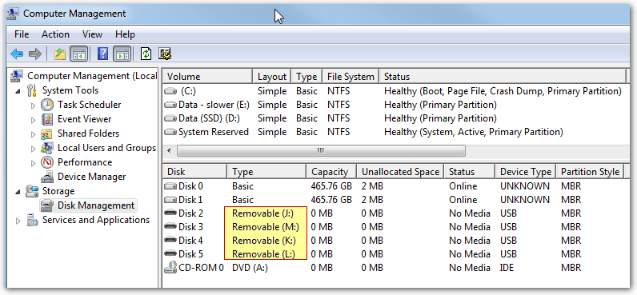Click the Removable (K:) cell
Image resolution: width=637 pixels, height=295 pixels.
pyautogui.click(x=263, y=241)
